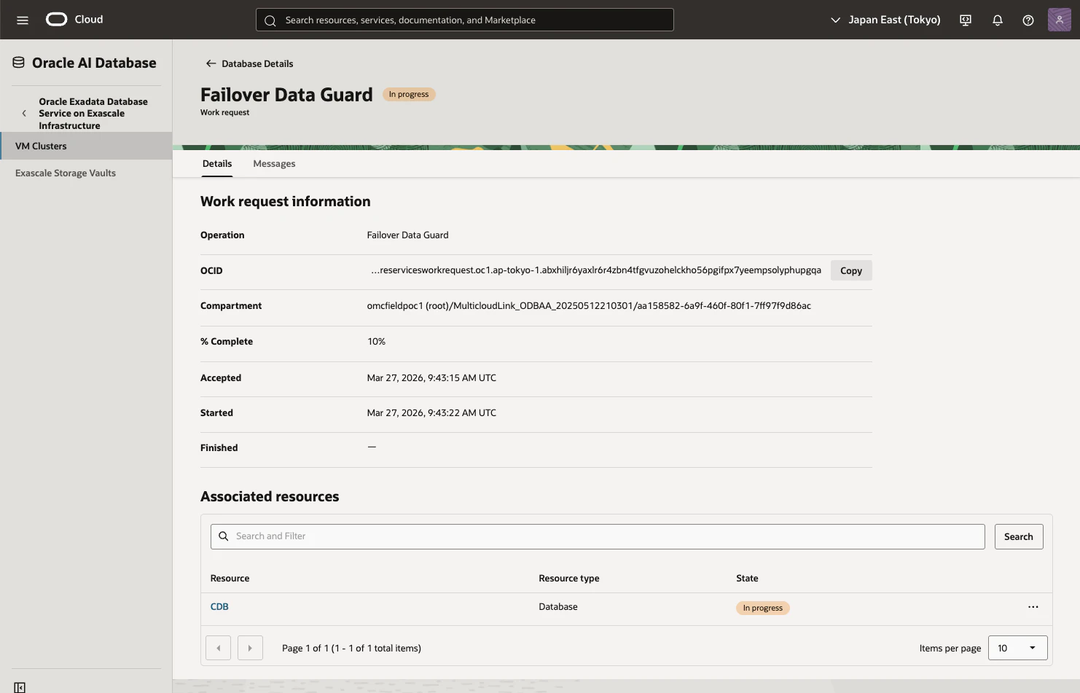The image size is (1080, 693).
Task: Open the notifications bell
Action: (x=998, y=20)
